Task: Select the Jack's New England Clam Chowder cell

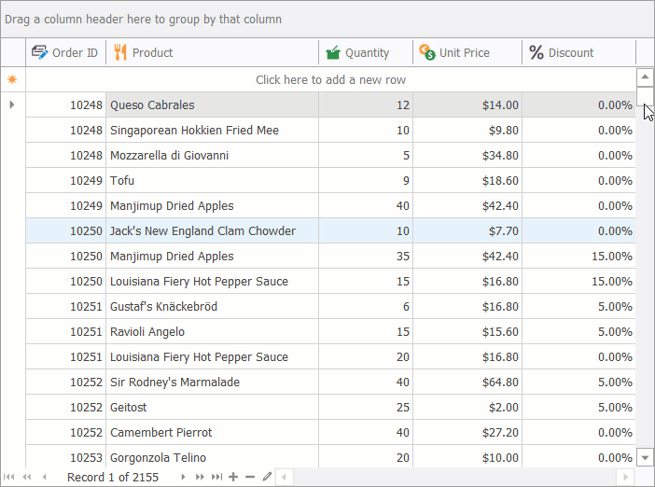Action: tap(202, 230)
